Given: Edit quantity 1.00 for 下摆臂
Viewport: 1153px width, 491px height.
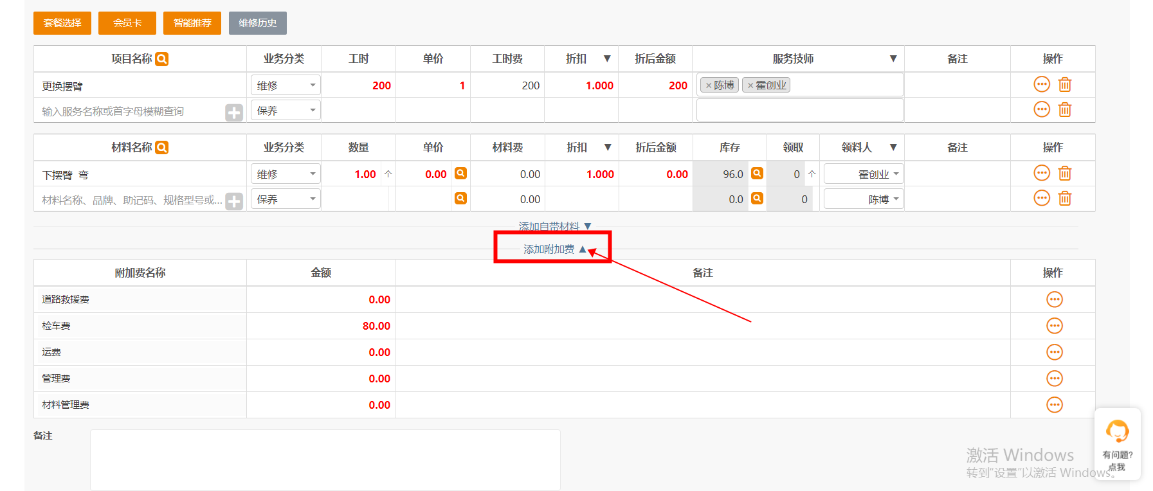Looking at the screenshot, I should pyautogui.click(x=352, y=174).
